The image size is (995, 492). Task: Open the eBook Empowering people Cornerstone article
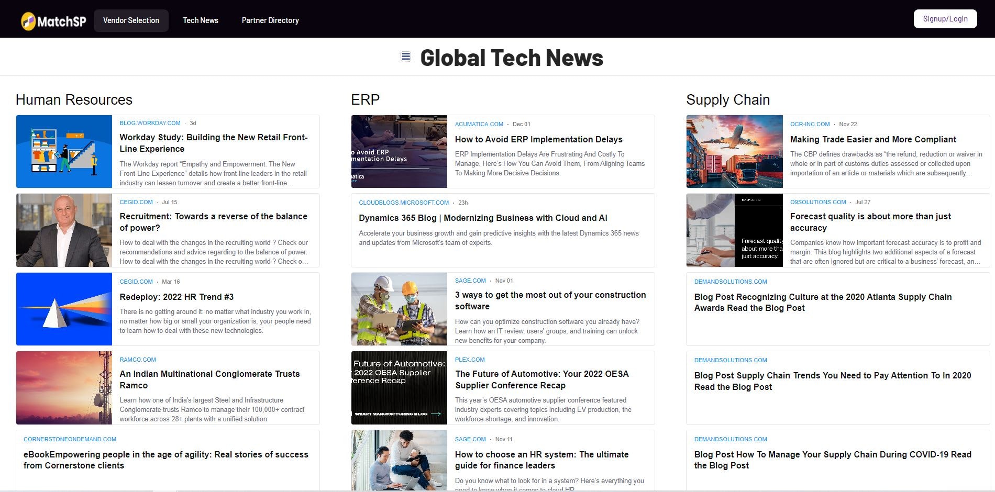click(x=166, y=460)
